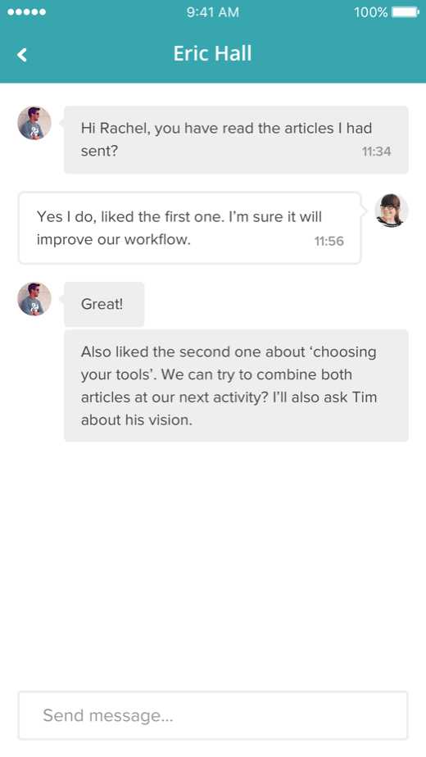426x757 pixels.
Task: Tap the Eric Hall conversation title
Action: click(212, 53)
